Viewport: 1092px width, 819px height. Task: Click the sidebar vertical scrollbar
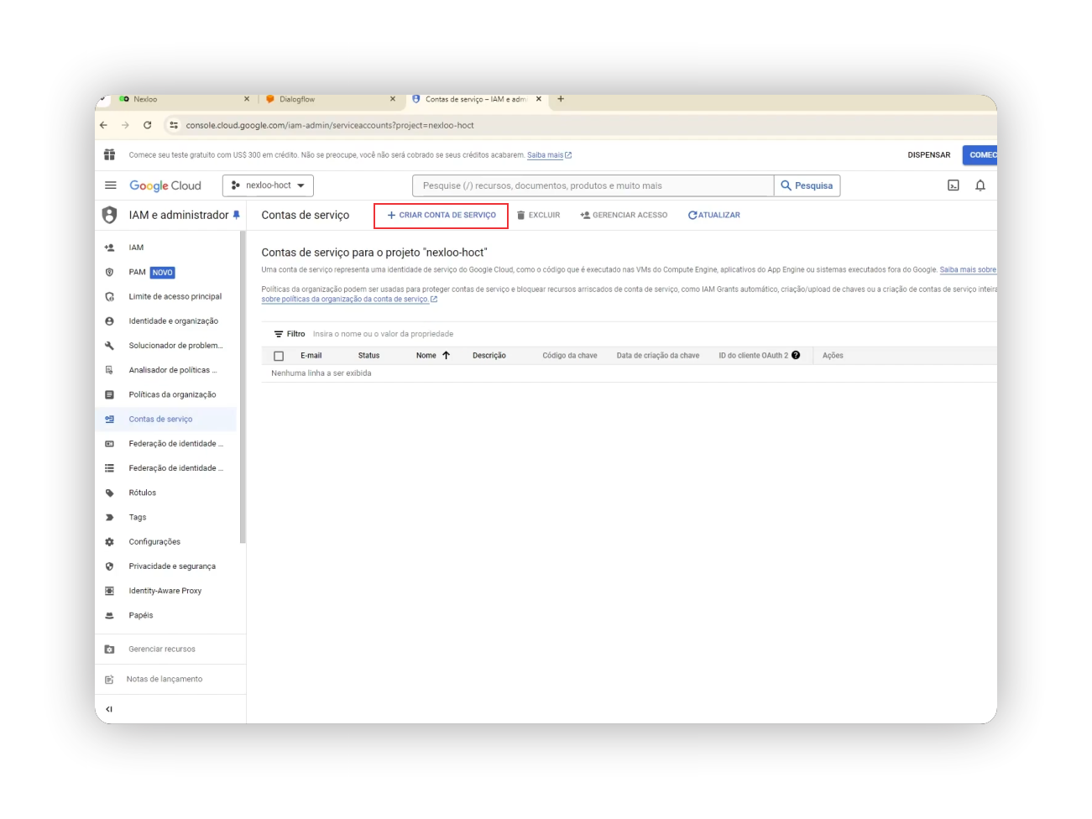point(243,386)
